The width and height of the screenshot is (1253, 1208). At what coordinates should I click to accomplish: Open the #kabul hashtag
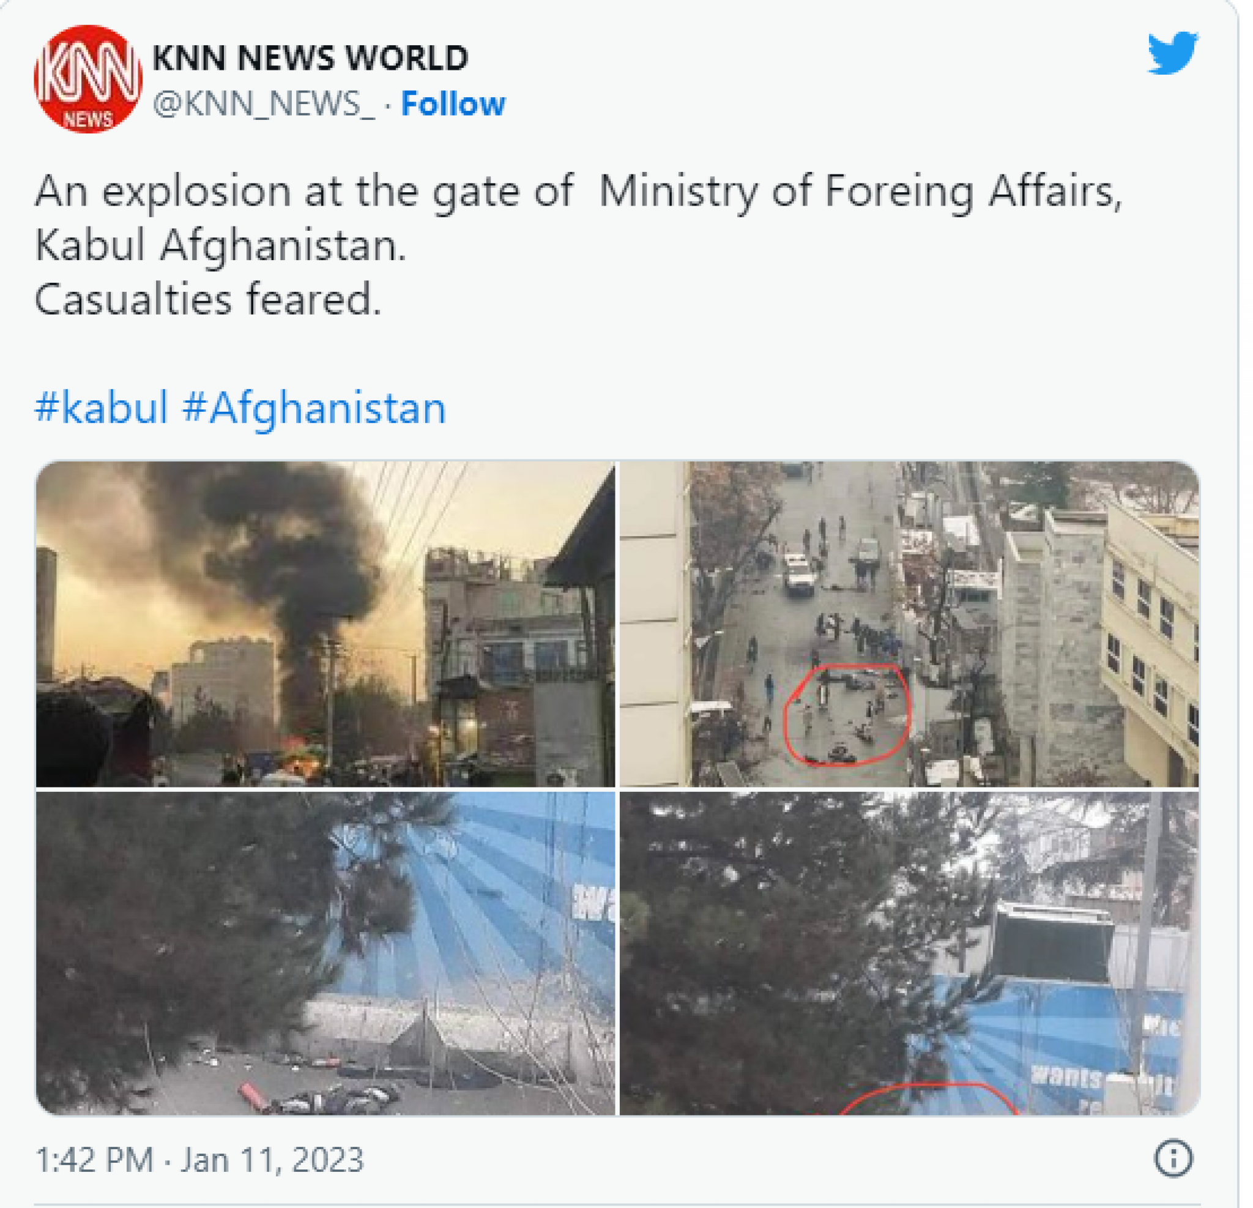tap(102, 408)
